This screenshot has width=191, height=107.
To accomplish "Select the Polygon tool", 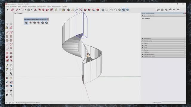I will click(11, 40).
